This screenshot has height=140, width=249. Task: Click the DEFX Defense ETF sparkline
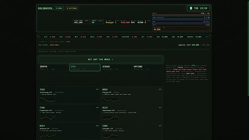[48, 136]
